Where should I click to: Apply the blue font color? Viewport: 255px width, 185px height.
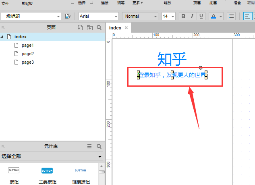tap(214, 16)
